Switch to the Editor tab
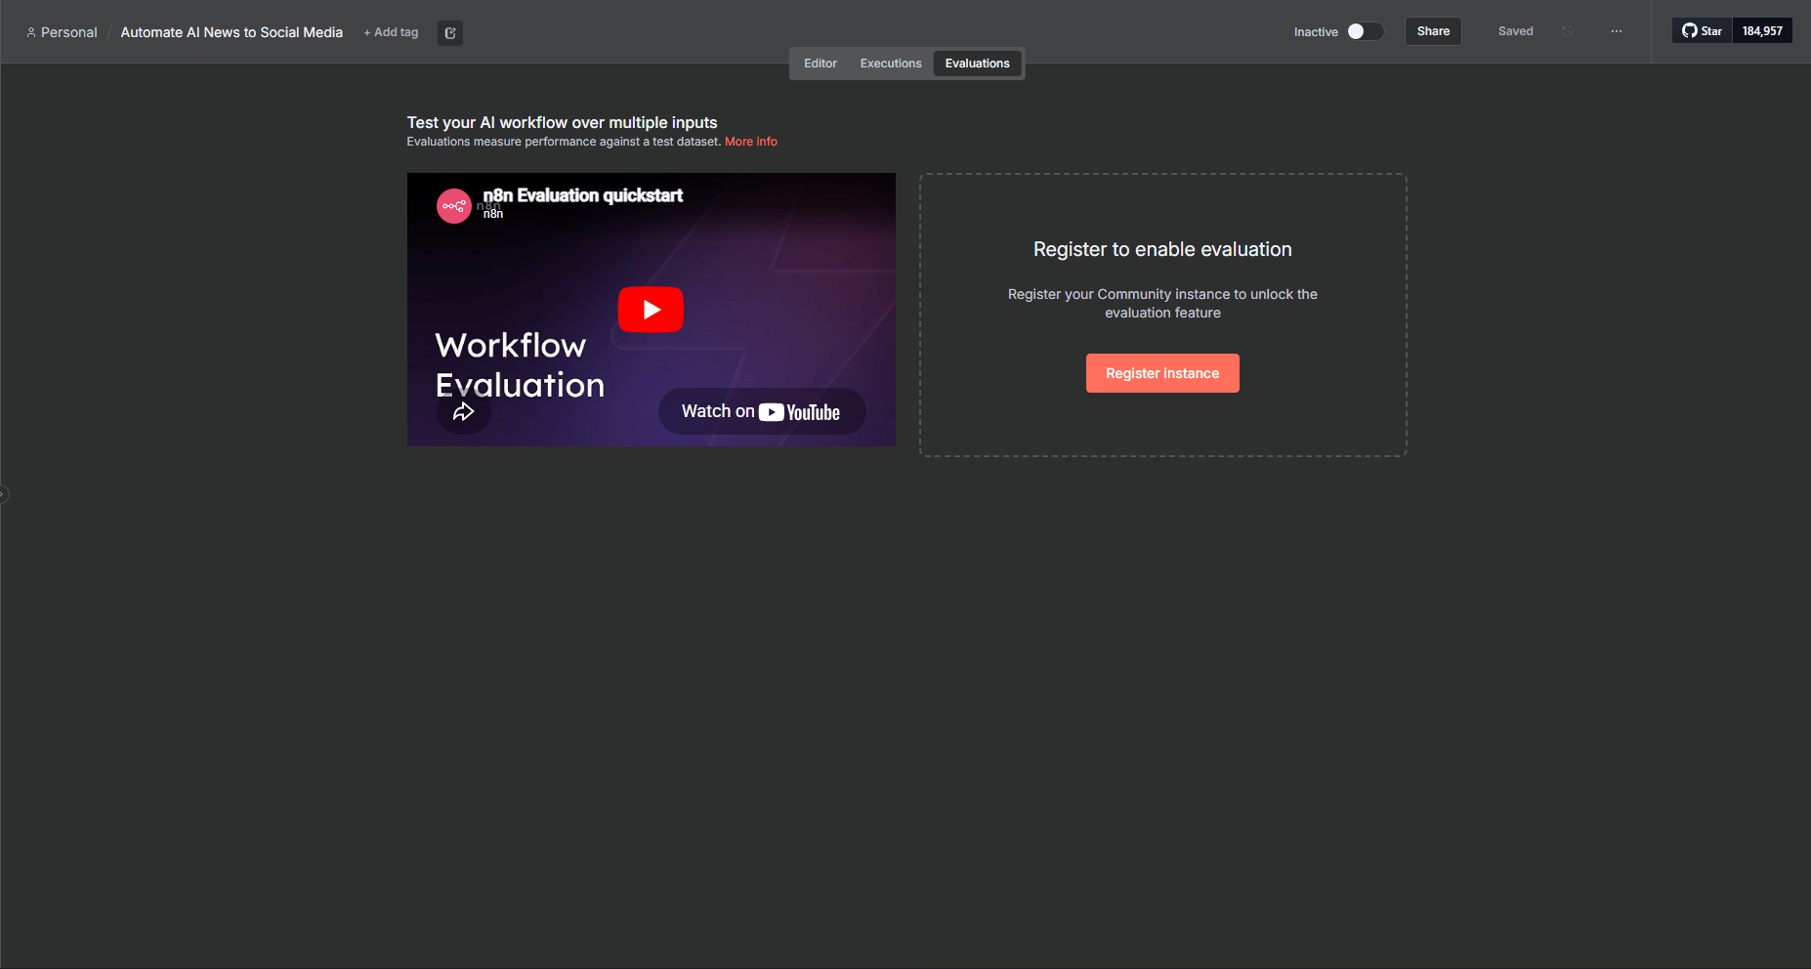The height and width of the screenshot is (969, 1811). (x=821, y=63)
